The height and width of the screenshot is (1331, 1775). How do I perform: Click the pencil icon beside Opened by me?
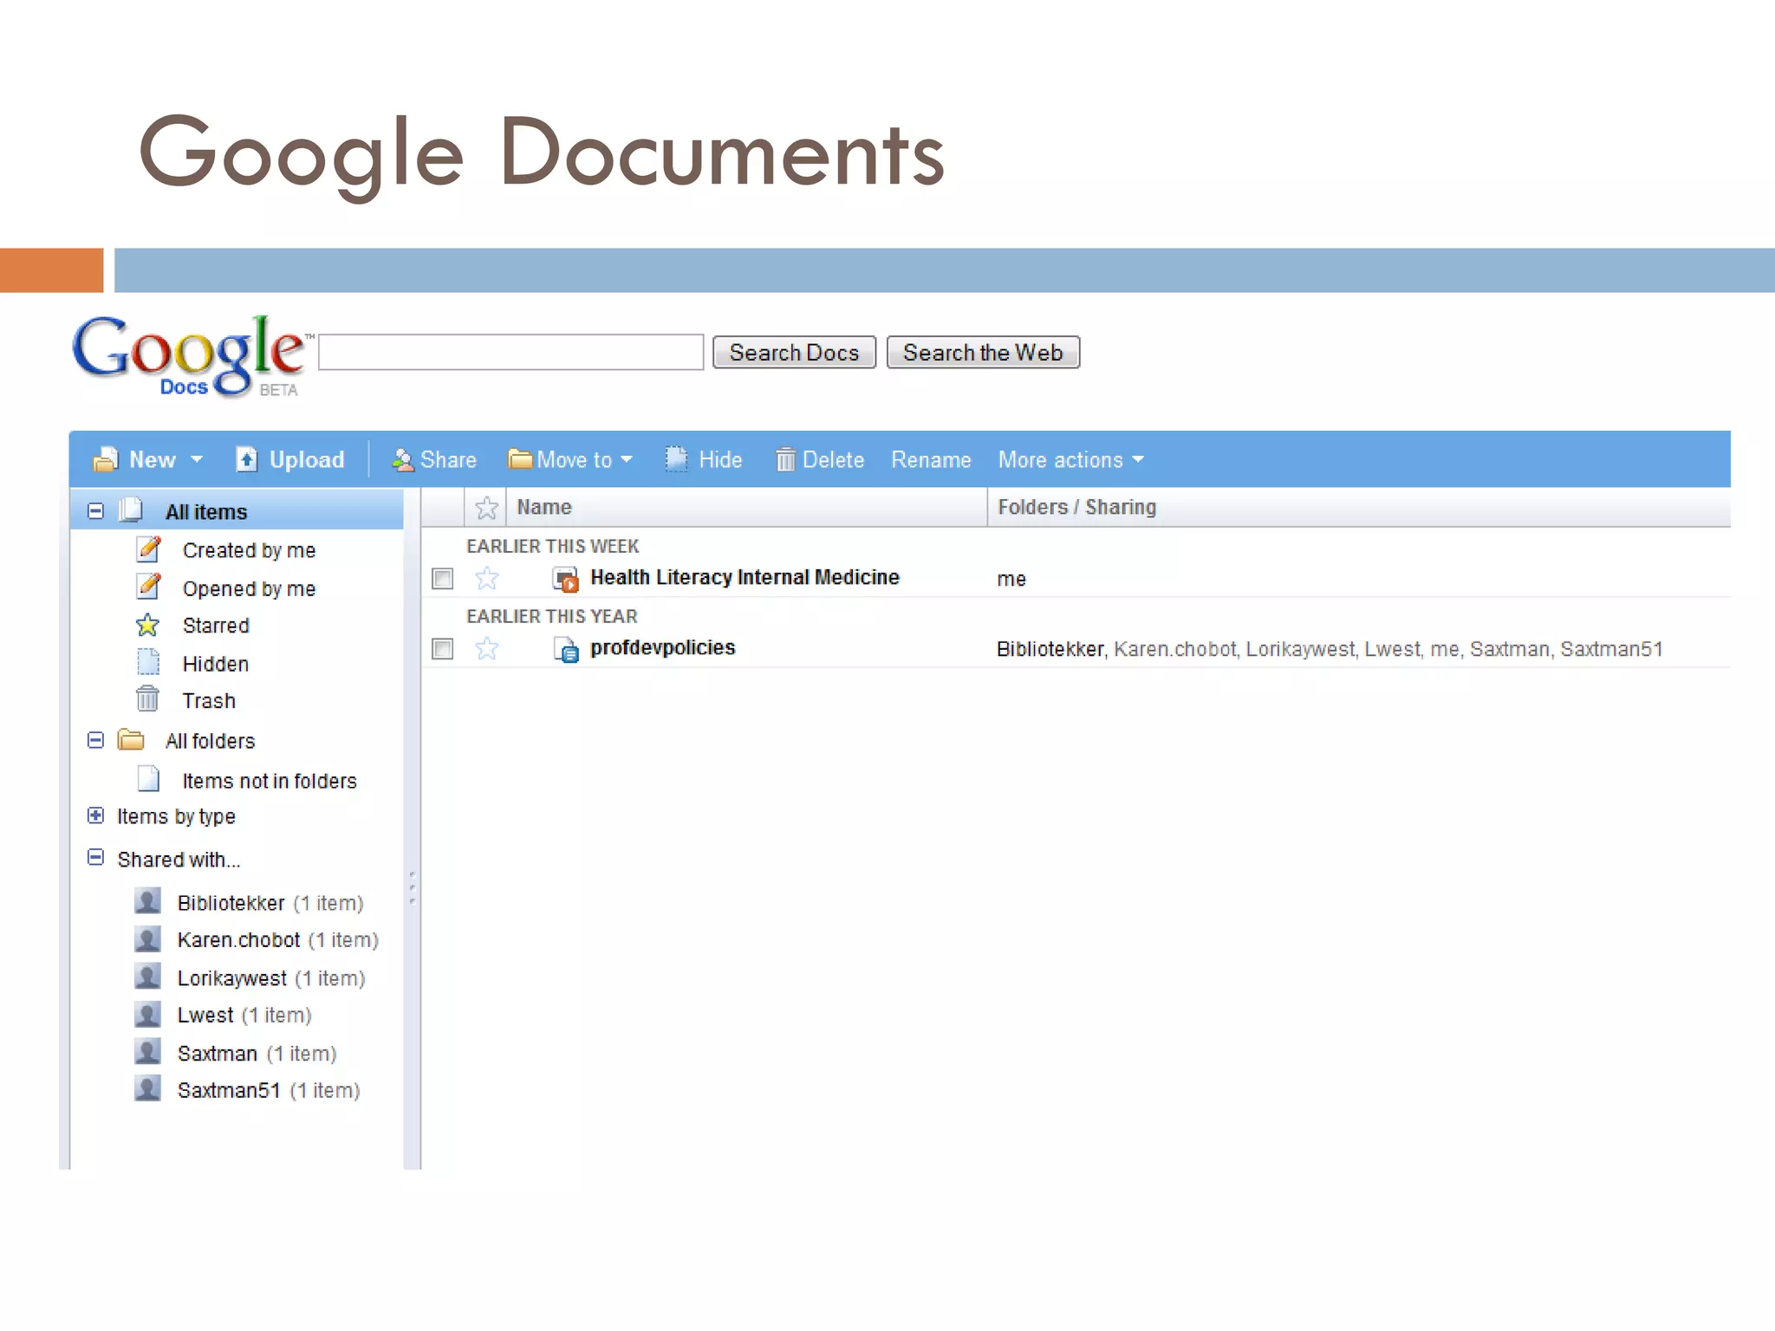[x=149, y=587]
